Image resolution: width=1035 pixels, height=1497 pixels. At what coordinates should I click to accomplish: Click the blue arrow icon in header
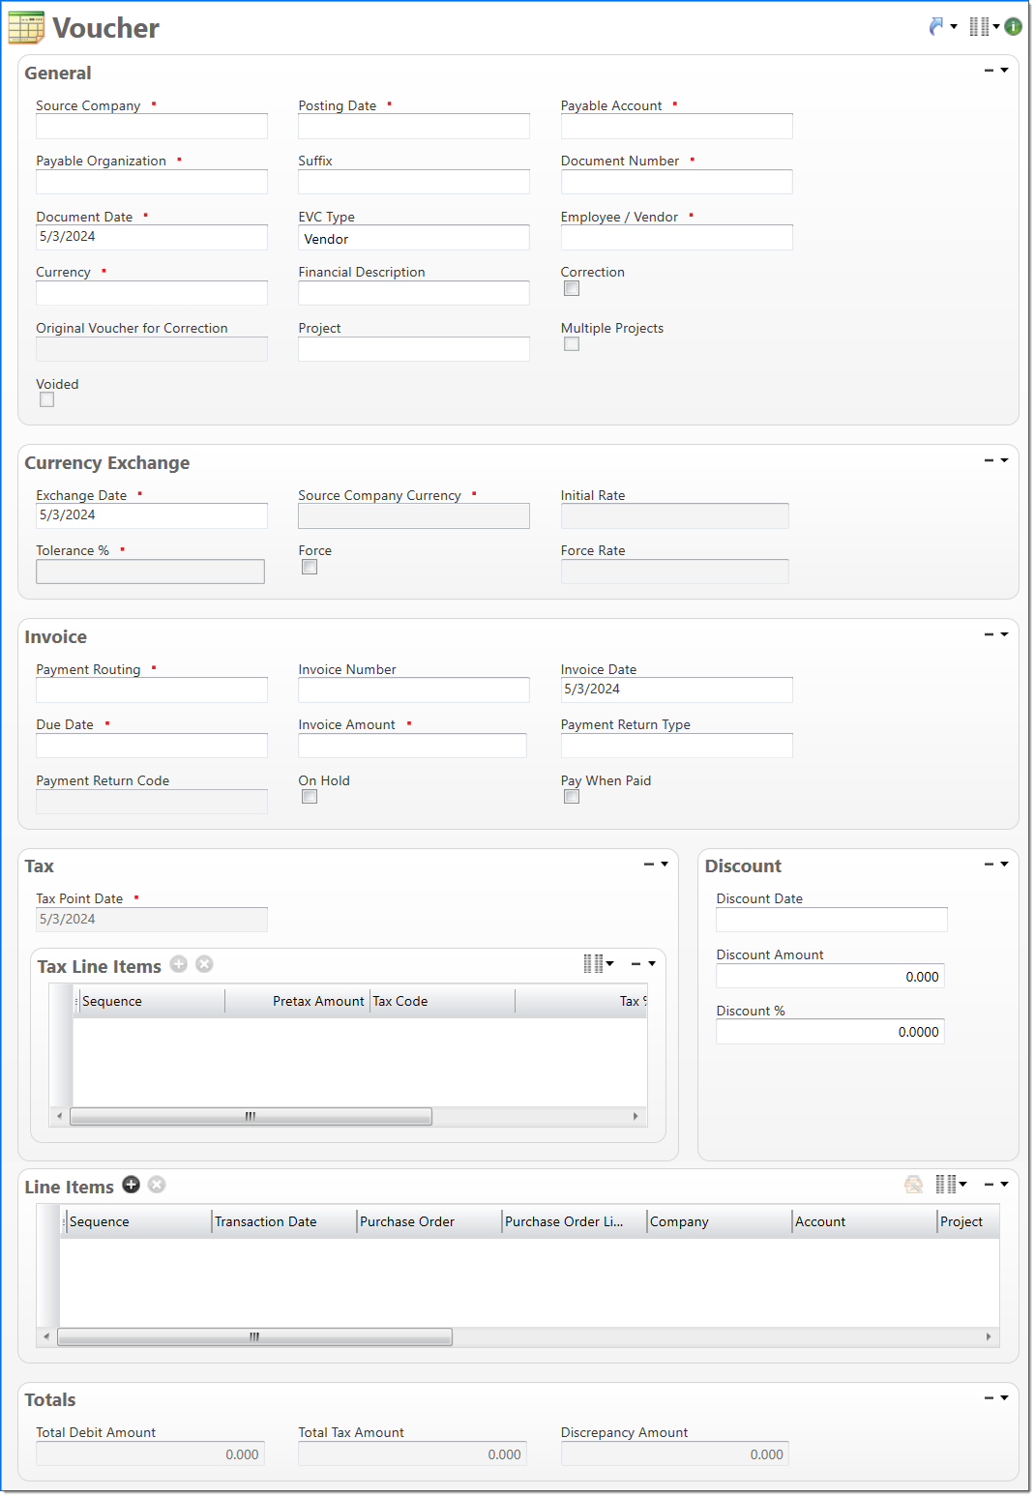[936, 27]
